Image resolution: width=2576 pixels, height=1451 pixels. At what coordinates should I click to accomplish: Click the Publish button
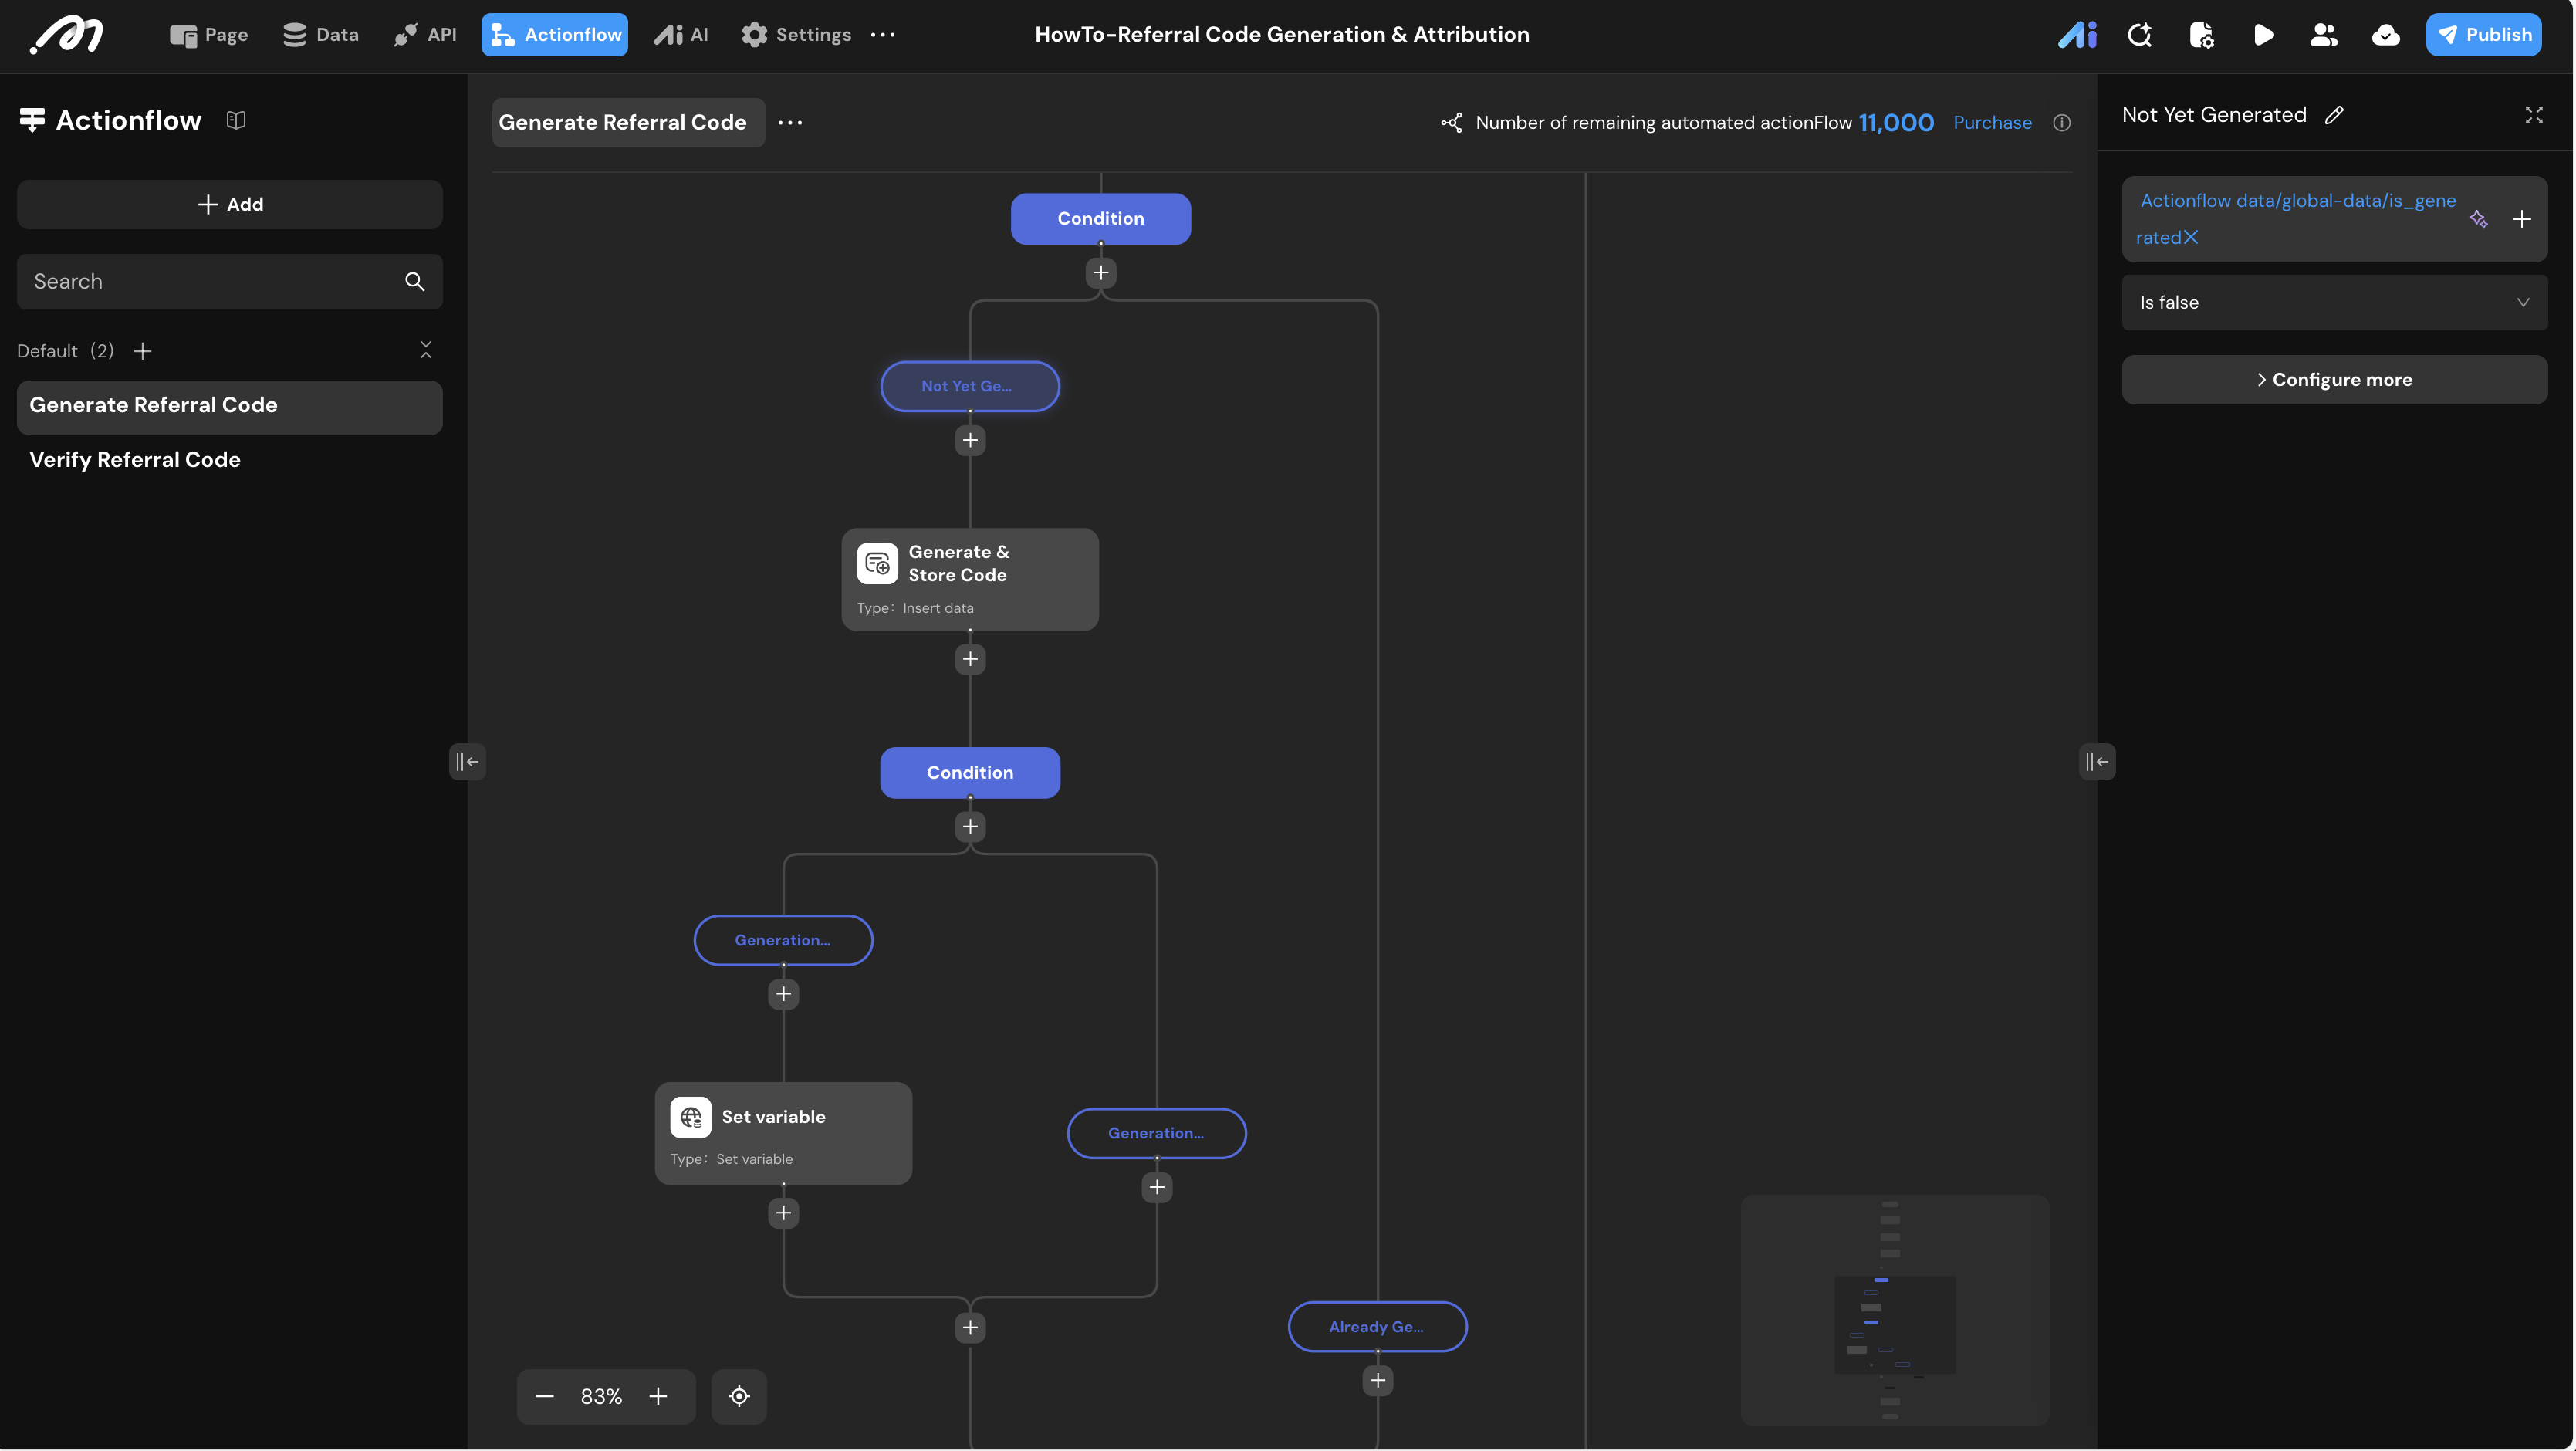(x=2484, y=35)
